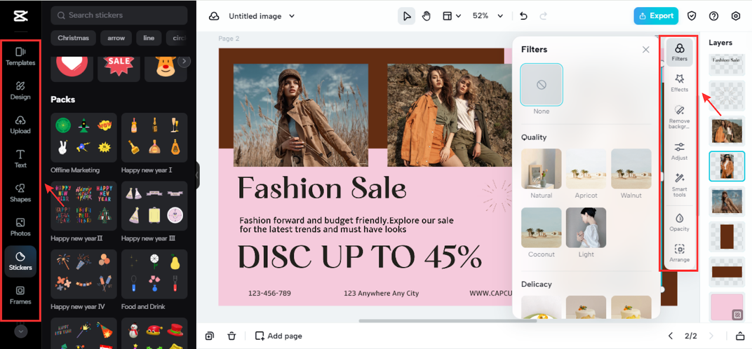752x349 pixels.
Task: Select the arrow sticker tag
Action: point(116,38)
